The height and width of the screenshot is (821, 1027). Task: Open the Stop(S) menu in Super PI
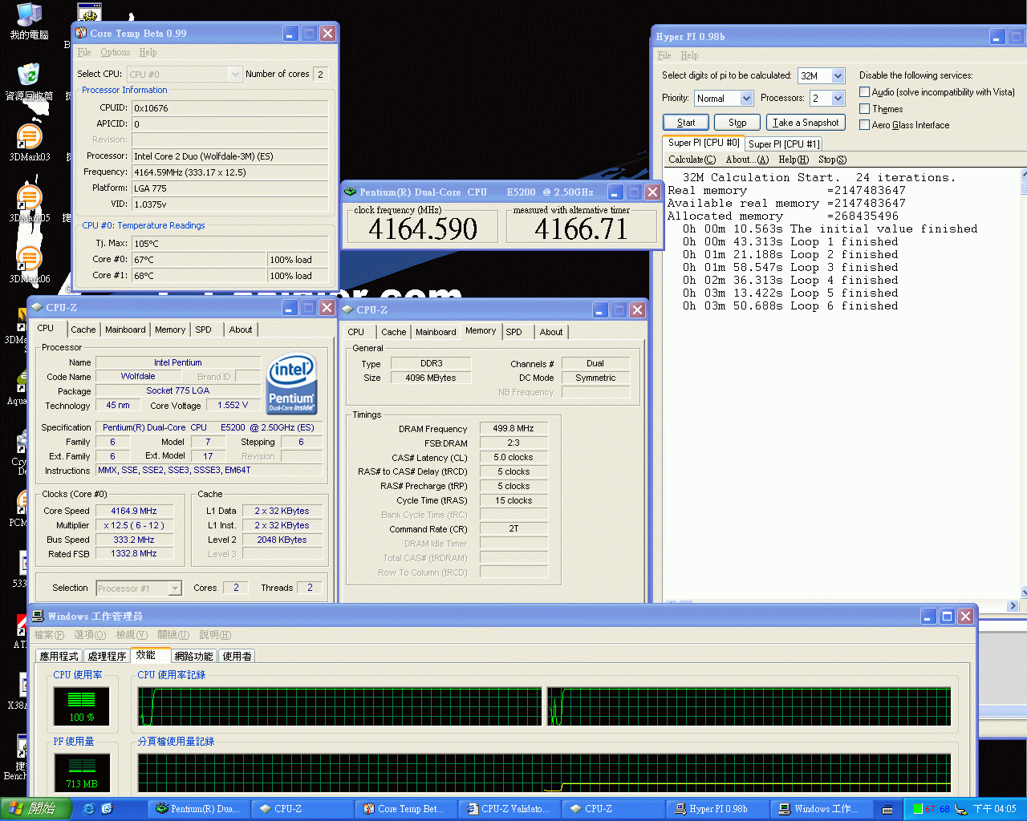pyautogui.click(x=832, y=160)
